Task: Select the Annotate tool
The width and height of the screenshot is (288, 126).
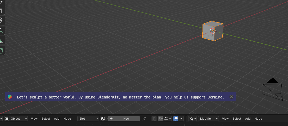Action: [1, 31]
